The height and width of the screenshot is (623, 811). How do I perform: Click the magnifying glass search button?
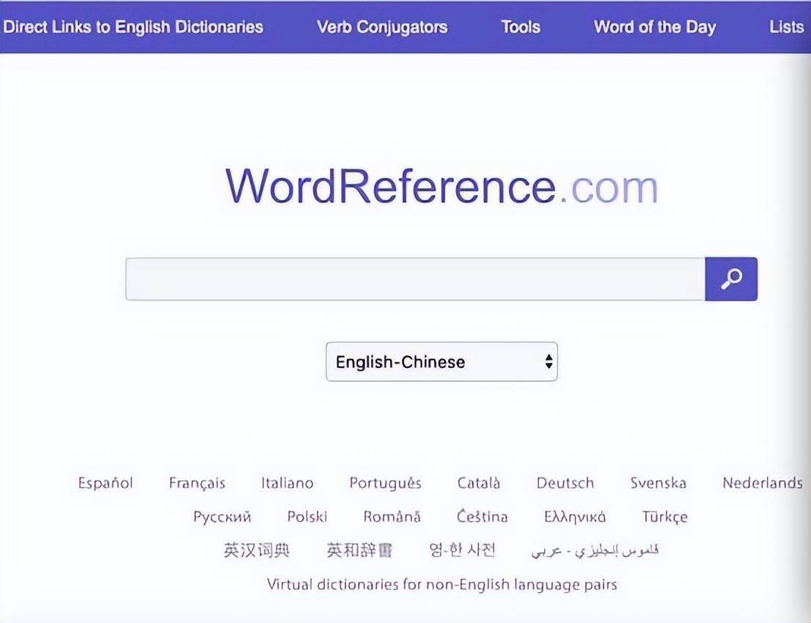tap(731, 279)
